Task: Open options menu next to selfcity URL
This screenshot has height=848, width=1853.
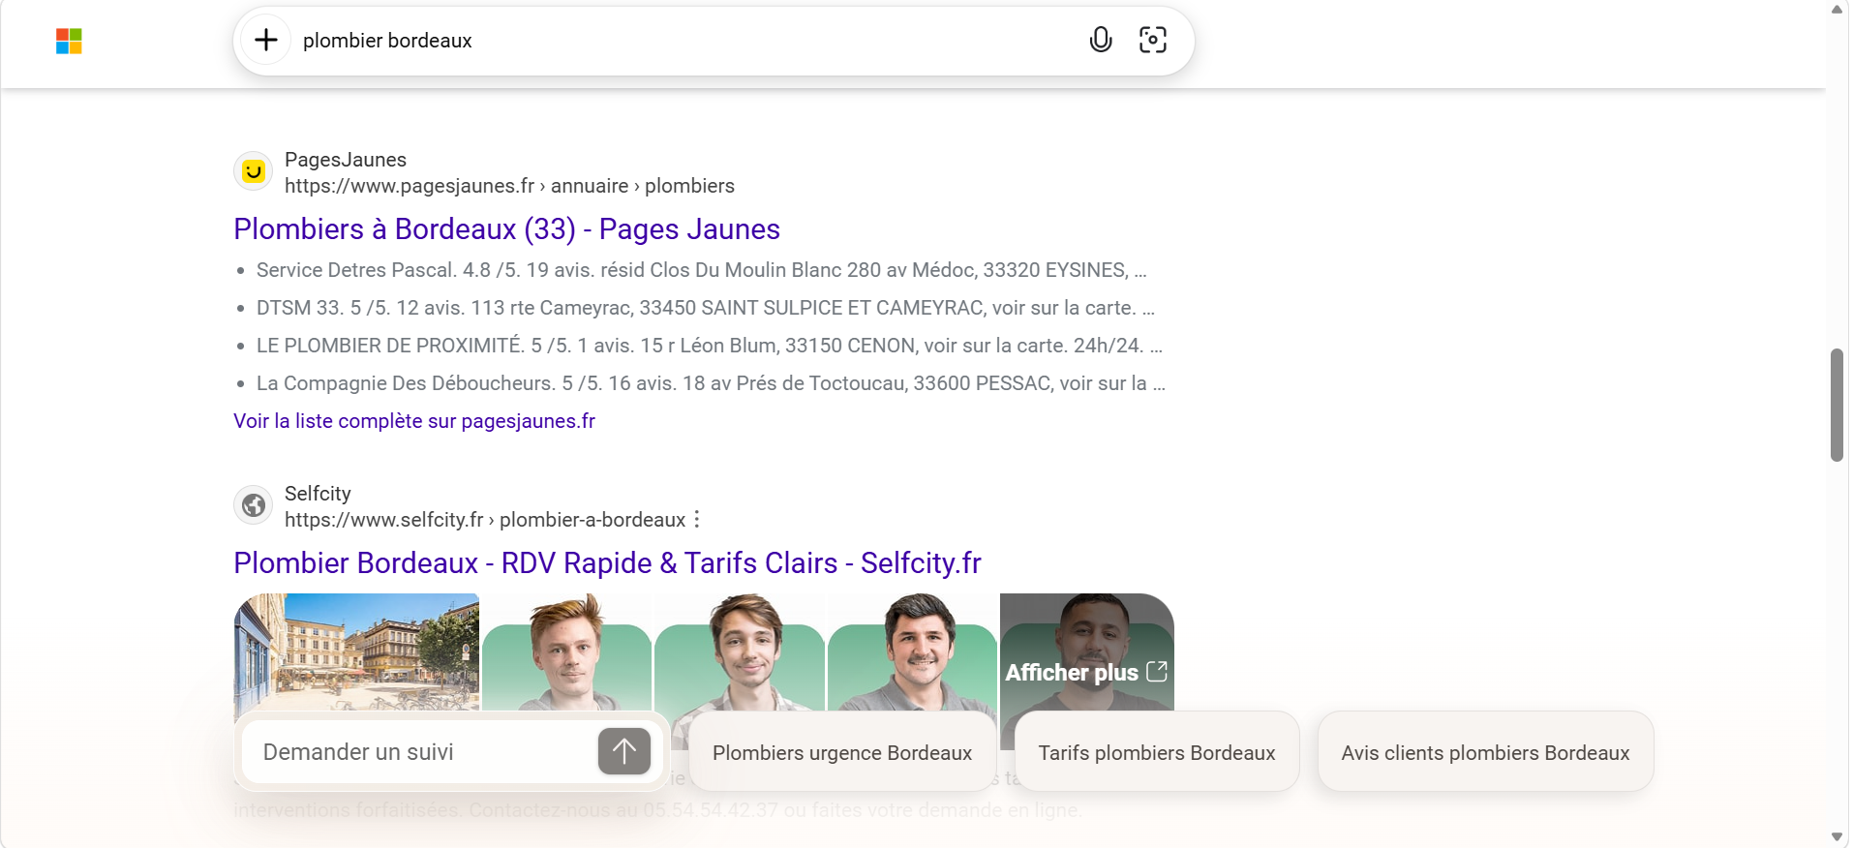Action: [697, 520]
